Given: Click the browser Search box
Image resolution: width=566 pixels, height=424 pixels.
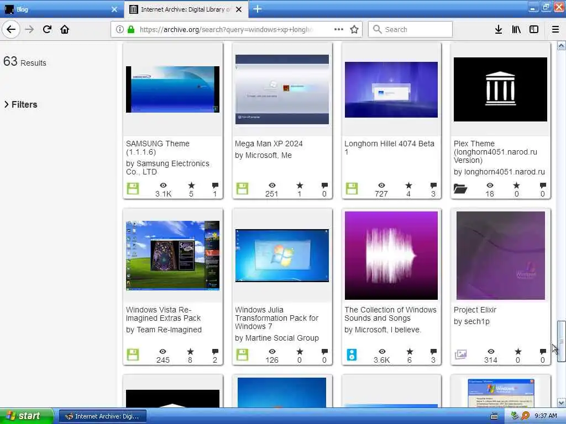Looking at the screenshot, I should [410, 29].
